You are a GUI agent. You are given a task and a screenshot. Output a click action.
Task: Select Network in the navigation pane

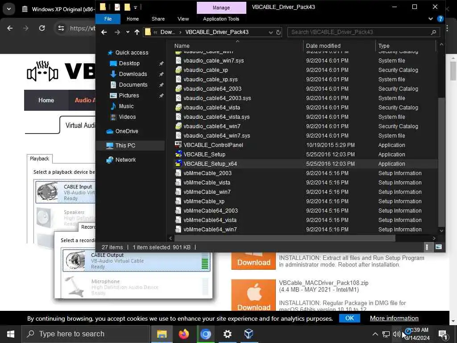point(125,159)
